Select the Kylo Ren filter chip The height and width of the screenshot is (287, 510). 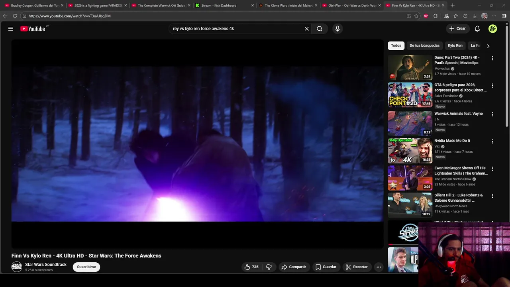tap(455, 45)
